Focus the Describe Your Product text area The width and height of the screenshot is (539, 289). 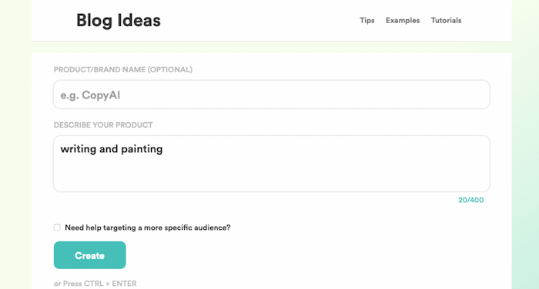click(272, 164)
